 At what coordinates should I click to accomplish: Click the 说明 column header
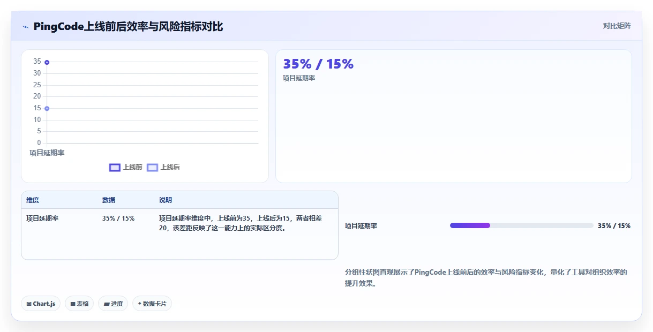[166, 200]
